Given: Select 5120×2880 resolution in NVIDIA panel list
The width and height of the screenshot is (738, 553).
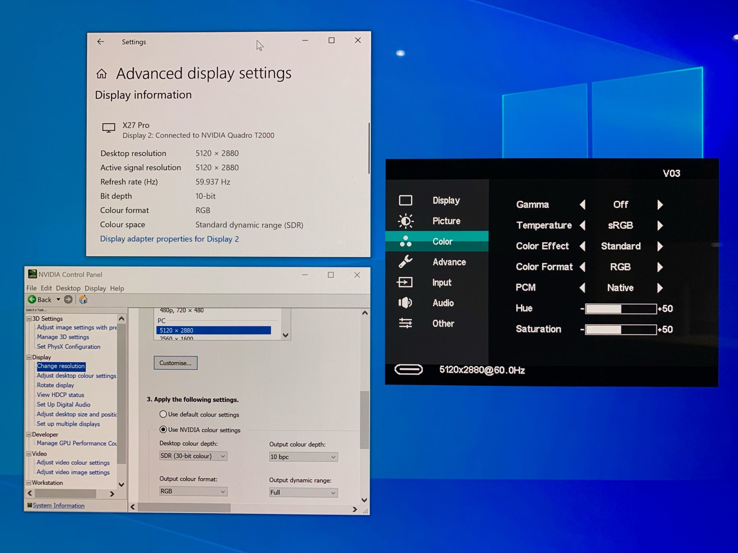Looking at the screenshot, I should [x=213, y=329].
